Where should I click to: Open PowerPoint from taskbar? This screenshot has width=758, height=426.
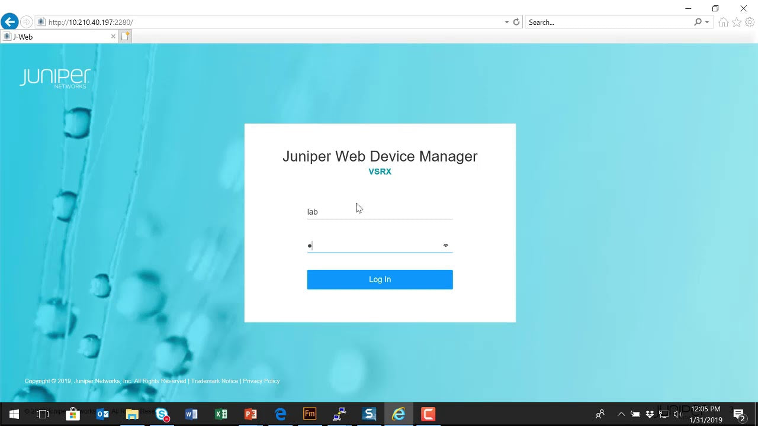pos(250,414)
